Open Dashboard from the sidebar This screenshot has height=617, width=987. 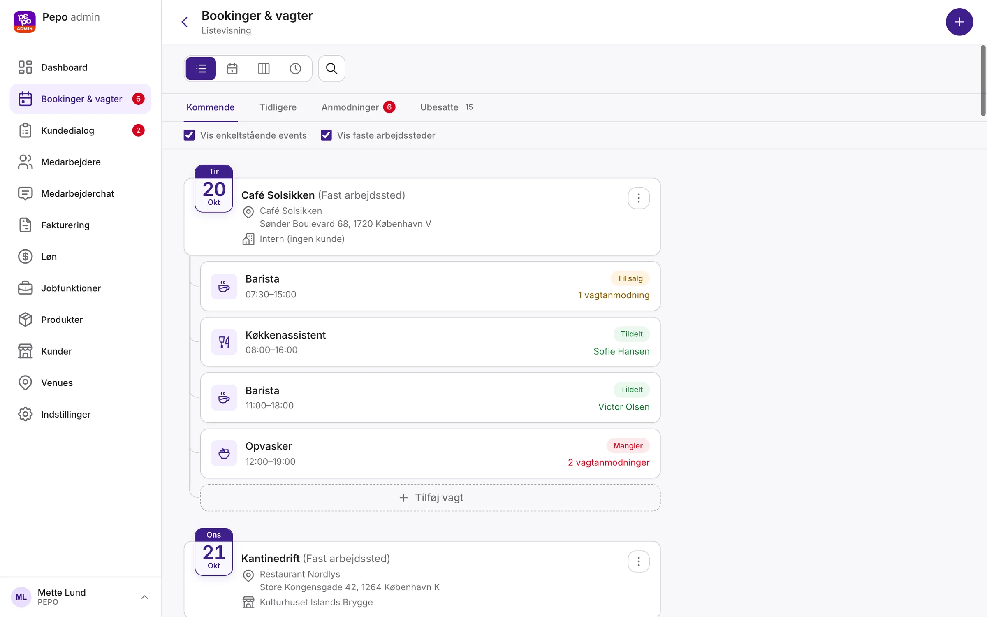[x=81, y=67]
